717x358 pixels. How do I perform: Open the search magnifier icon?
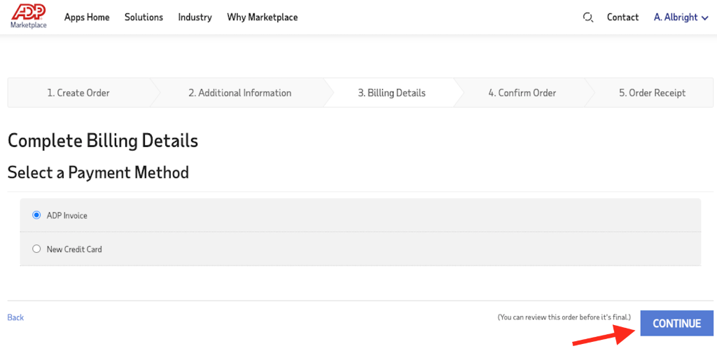tap(588, 18)
